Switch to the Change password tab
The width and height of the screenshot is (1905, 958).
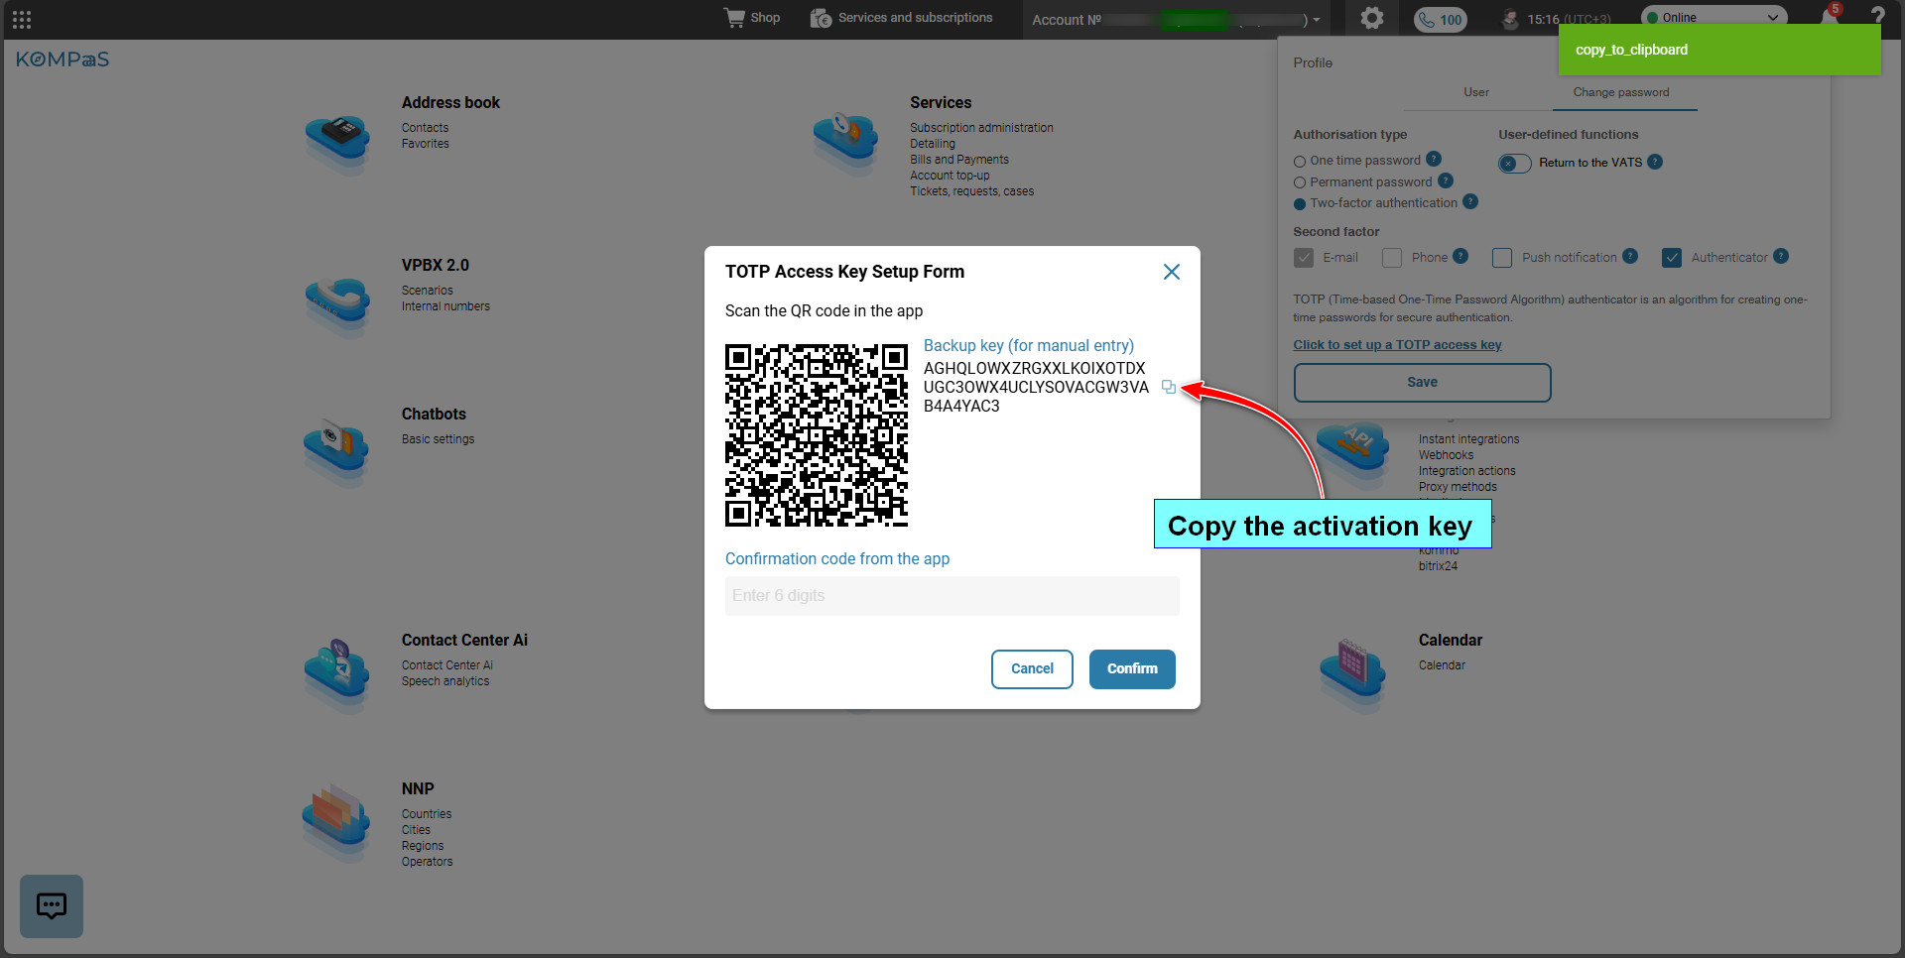pyautogui.click(x=1621, y=92)
